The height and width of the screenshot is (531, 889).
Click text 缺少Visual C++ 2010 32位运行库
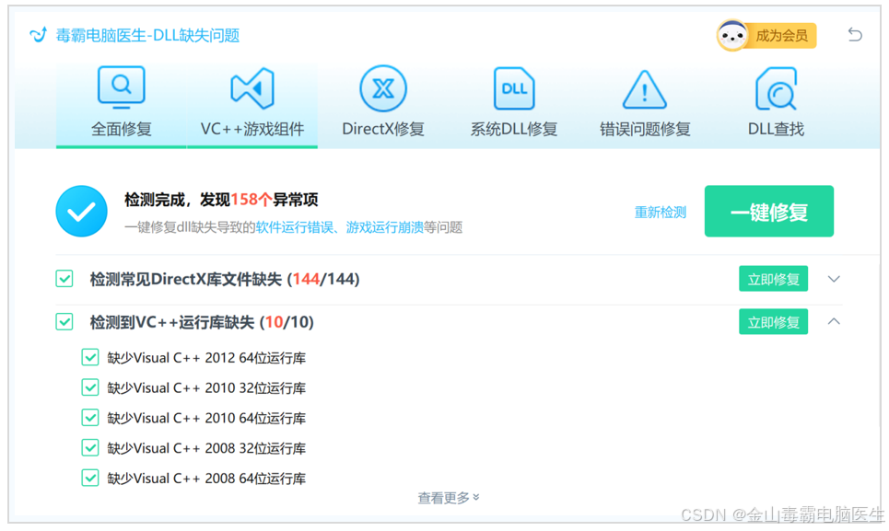(x=206, y=387)
